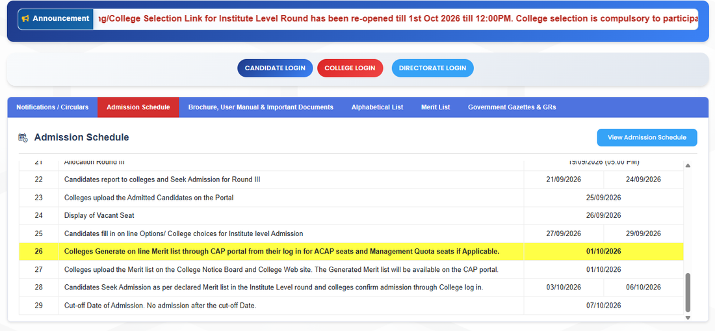The image size is (715, 331).
Task: Open the Candidate Login page
Action: click(275, 68)
